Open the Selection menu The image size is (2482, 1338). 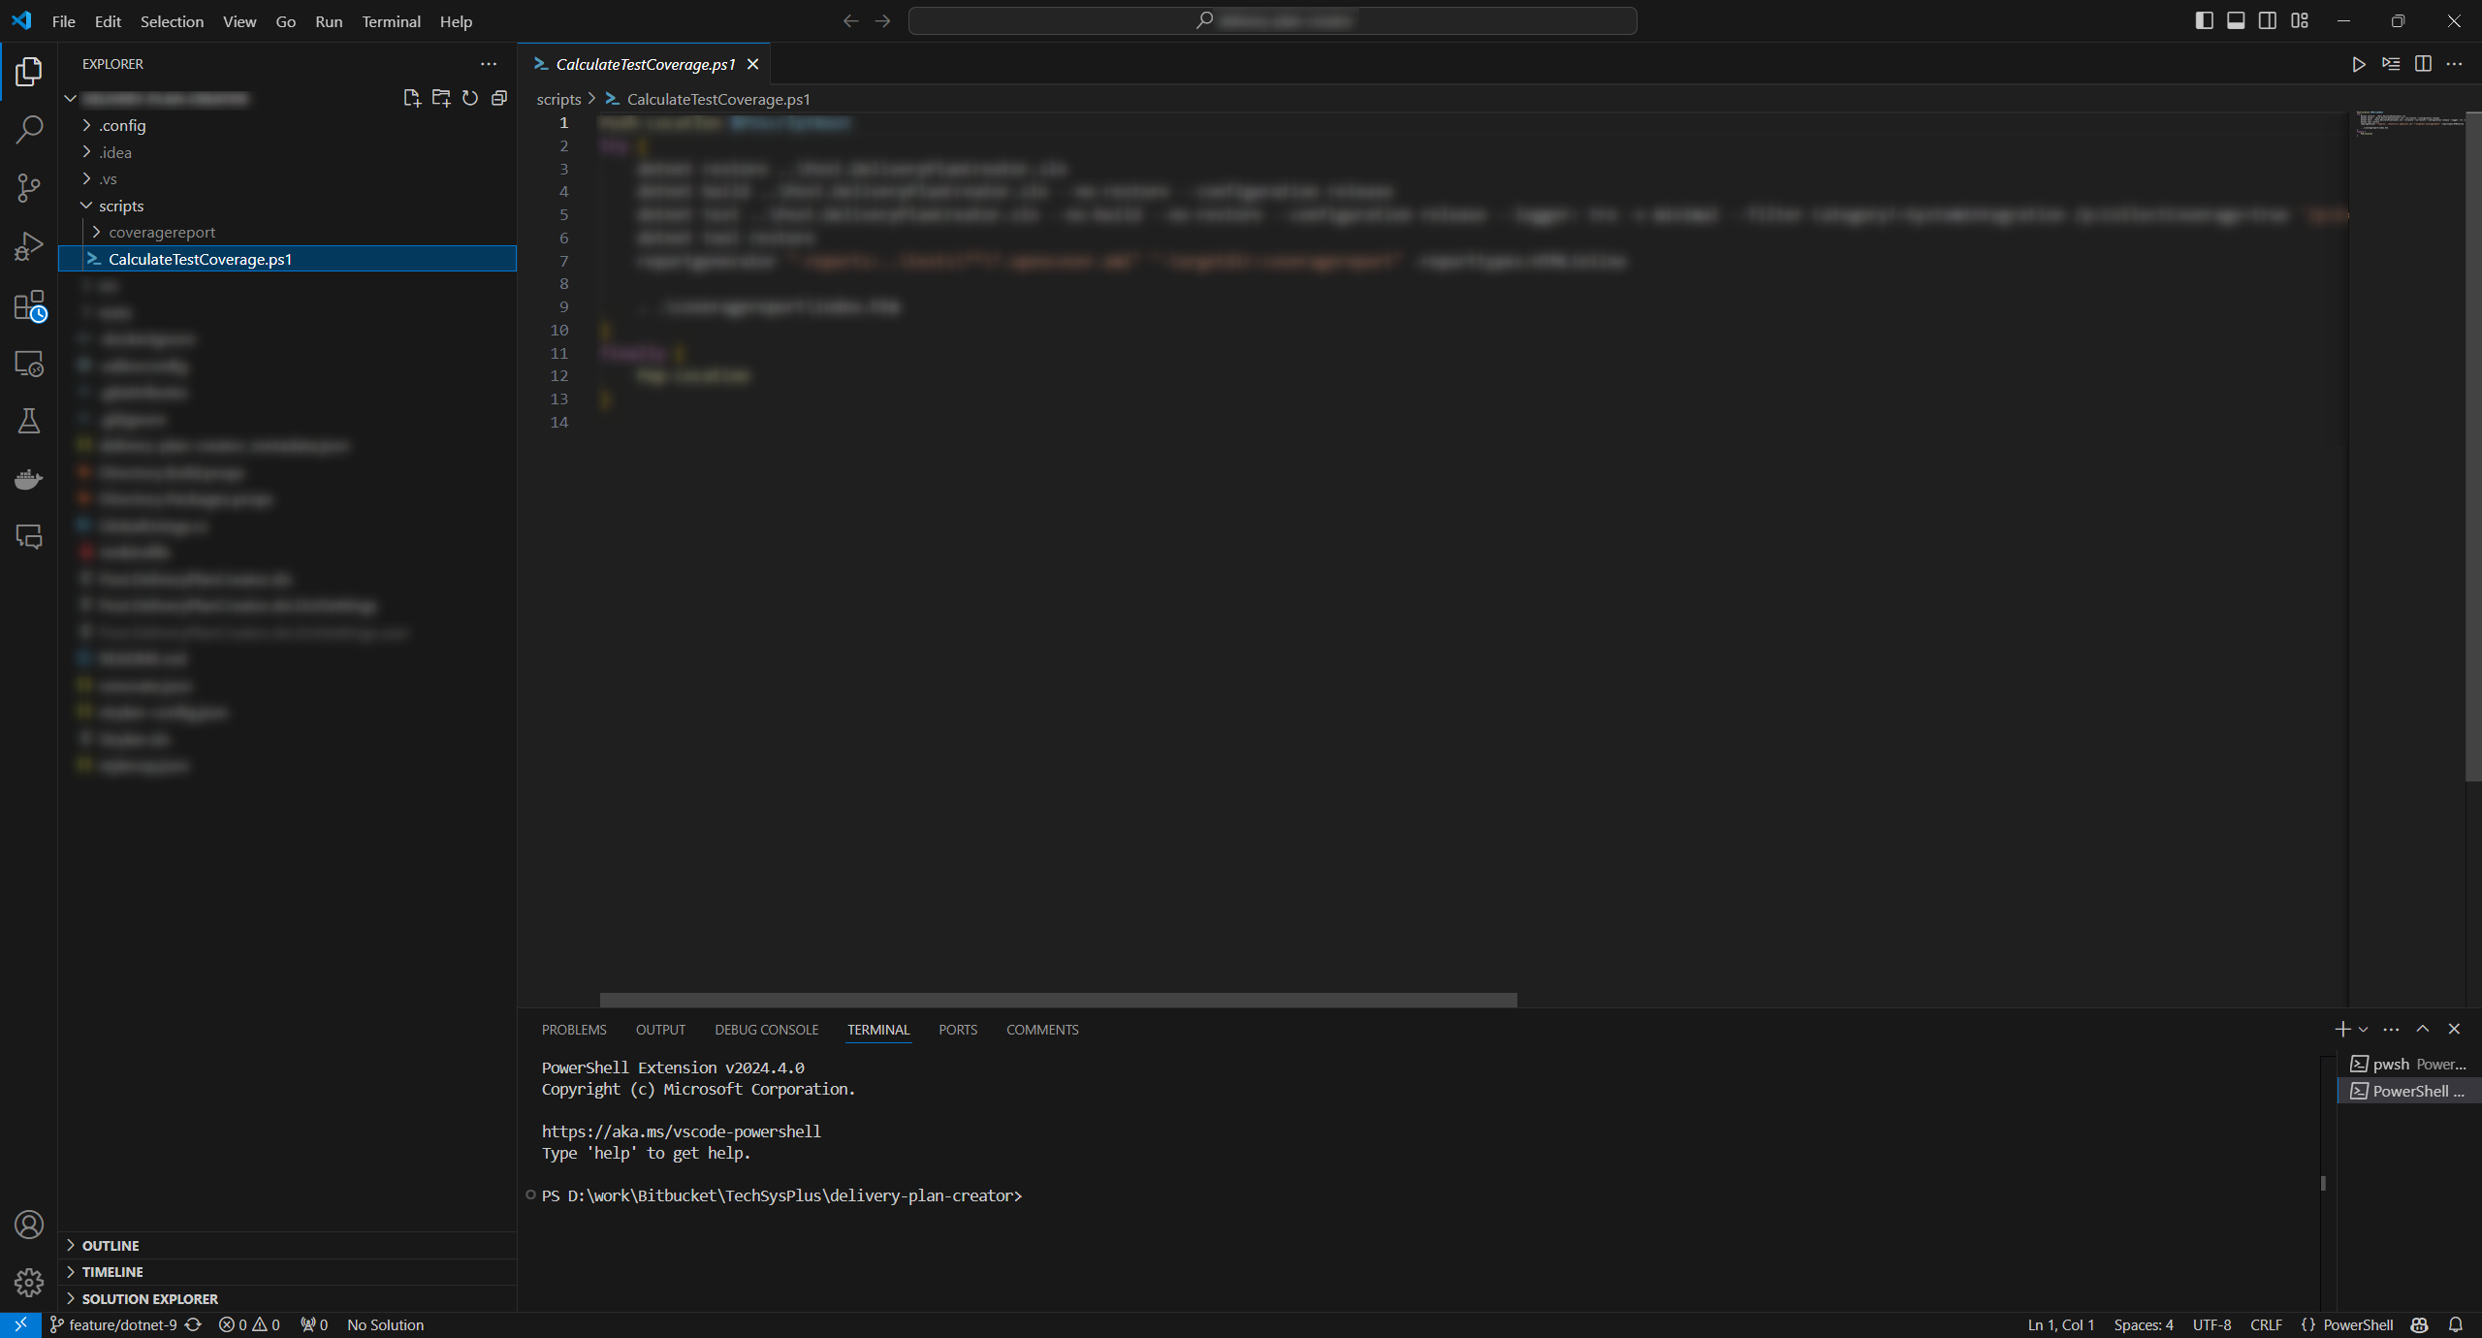[172, 21]
